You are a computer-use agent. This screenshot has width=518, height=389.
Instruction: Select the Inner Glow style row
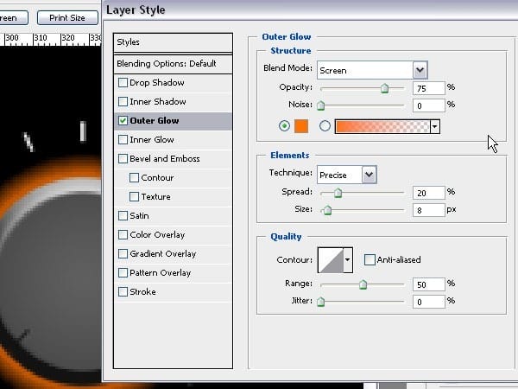point(173,139)
